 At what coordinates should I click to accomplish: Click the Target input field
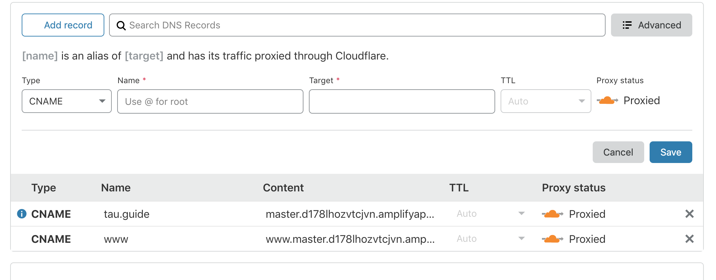pos(402,101)
